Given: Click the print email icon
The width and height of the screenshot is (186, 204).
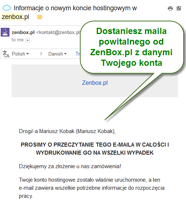Looking at the screenshot, I should pos(170,8).
